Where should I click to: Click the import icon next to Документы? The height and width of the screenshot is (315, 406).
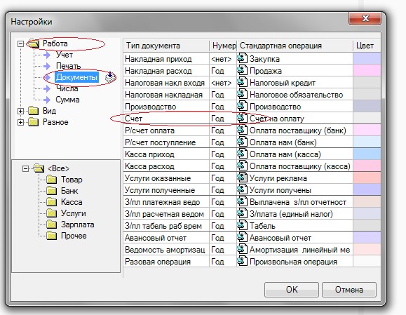pos(110,77)
